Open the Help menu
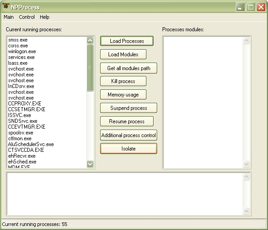The width and height of the screenshot is (268, 230). (44, 17)
